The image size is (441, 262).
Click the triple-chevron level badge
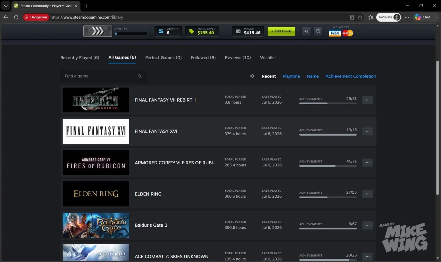click(98, 31)
